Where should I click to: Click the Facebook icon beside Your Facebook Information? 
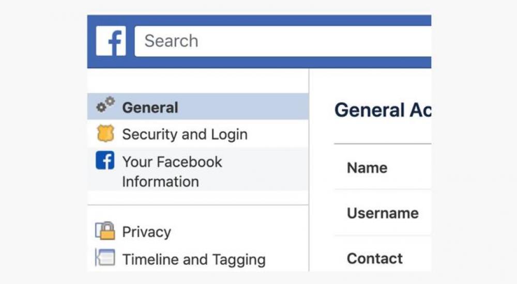pos(105,161)
